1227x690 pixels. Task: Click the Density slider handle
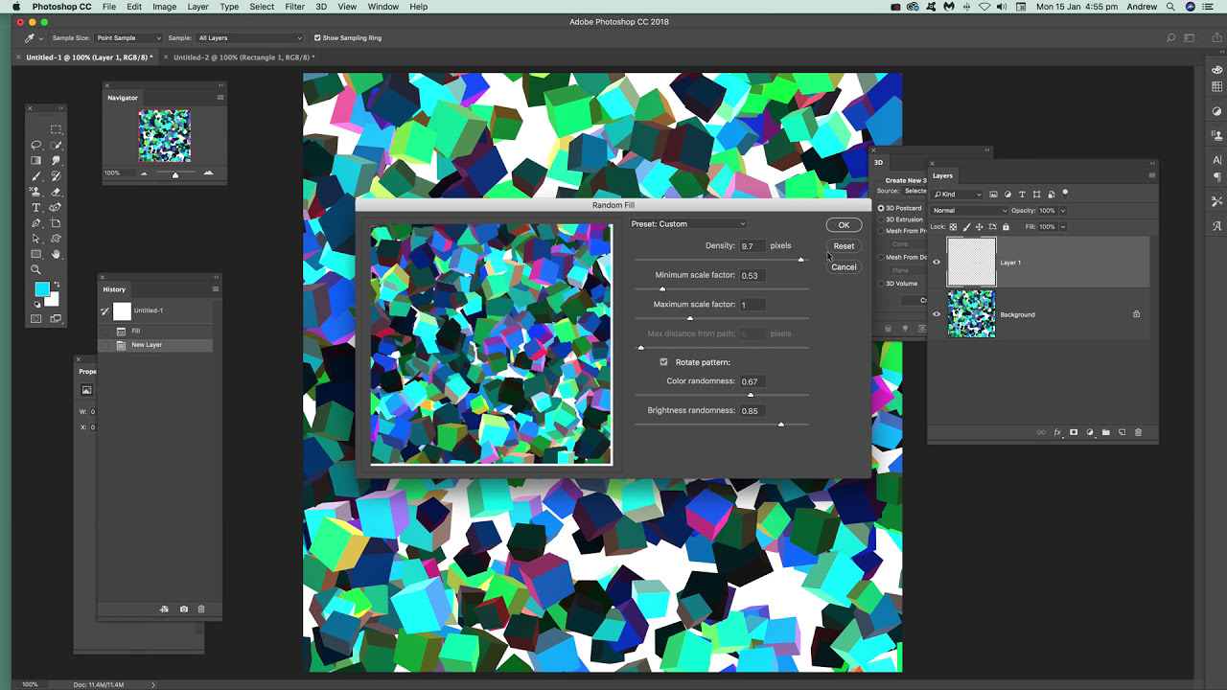[x=801, y=260]
